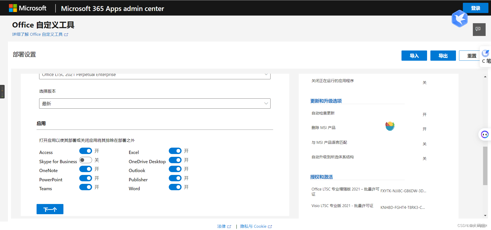The height and width of the screenshot is (230, 491).
Task: Click the 部署设置 heading
Action: click(x=24, y=55)
